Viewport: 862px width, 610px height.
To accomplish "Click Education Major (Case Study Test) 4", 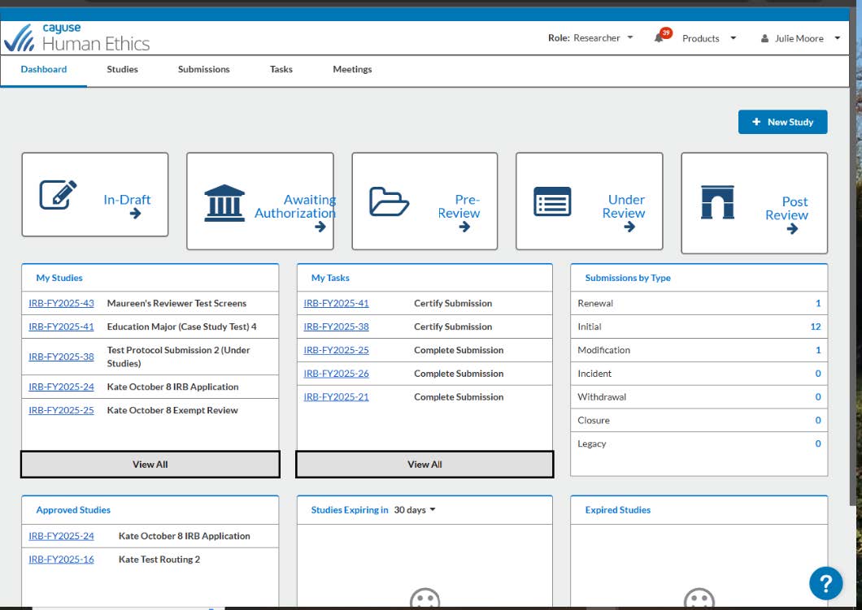I will point(182,327).
